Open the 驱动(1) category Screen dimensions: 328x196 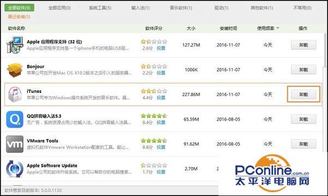tap(221, 8)
